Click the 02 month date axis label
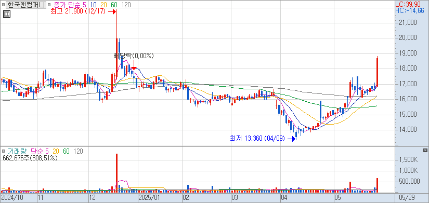The image size is (429, 203). click(x=186, y=197)
